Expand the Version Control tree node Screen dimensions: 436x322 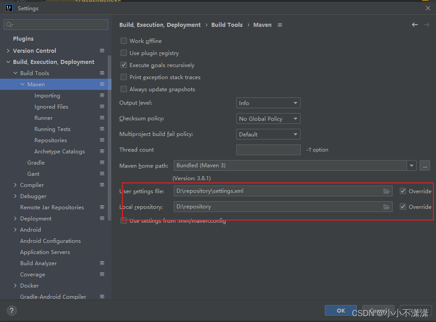(x=8, y=51)
